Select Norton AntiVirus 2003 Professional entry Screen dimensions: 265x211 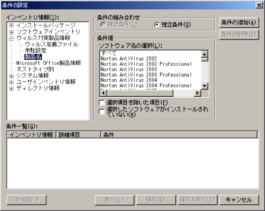151,75
